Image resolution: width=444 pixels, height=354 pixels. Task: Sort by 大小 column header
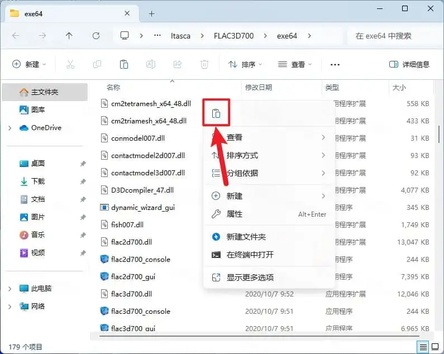click(x=399, y=88)
